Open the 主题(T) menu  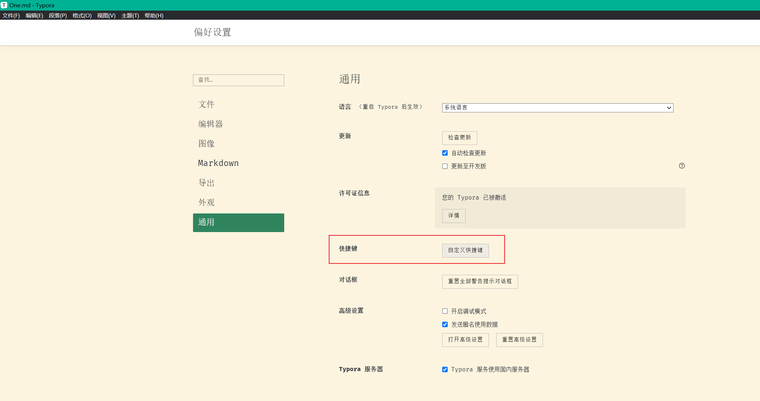point(130,15)
